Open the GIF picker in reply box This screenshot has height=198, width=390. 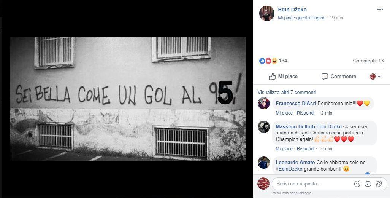coord(368,184)
